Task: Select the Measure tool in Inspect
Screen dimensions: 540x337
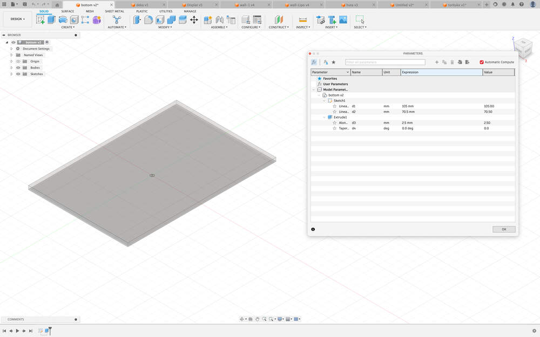Action: point(303,20)
